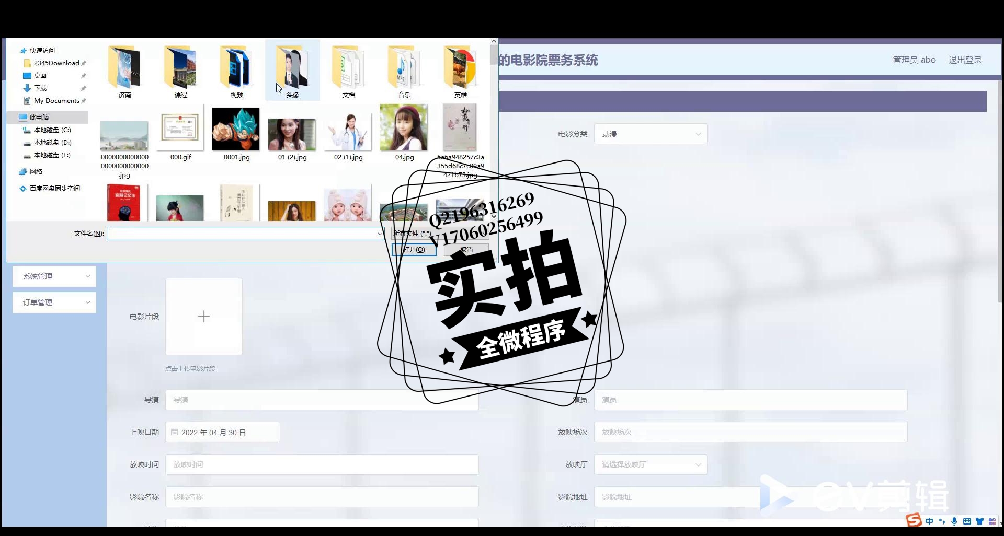
Task: Click the 放映时间 input field
Action: click(322, 464)
